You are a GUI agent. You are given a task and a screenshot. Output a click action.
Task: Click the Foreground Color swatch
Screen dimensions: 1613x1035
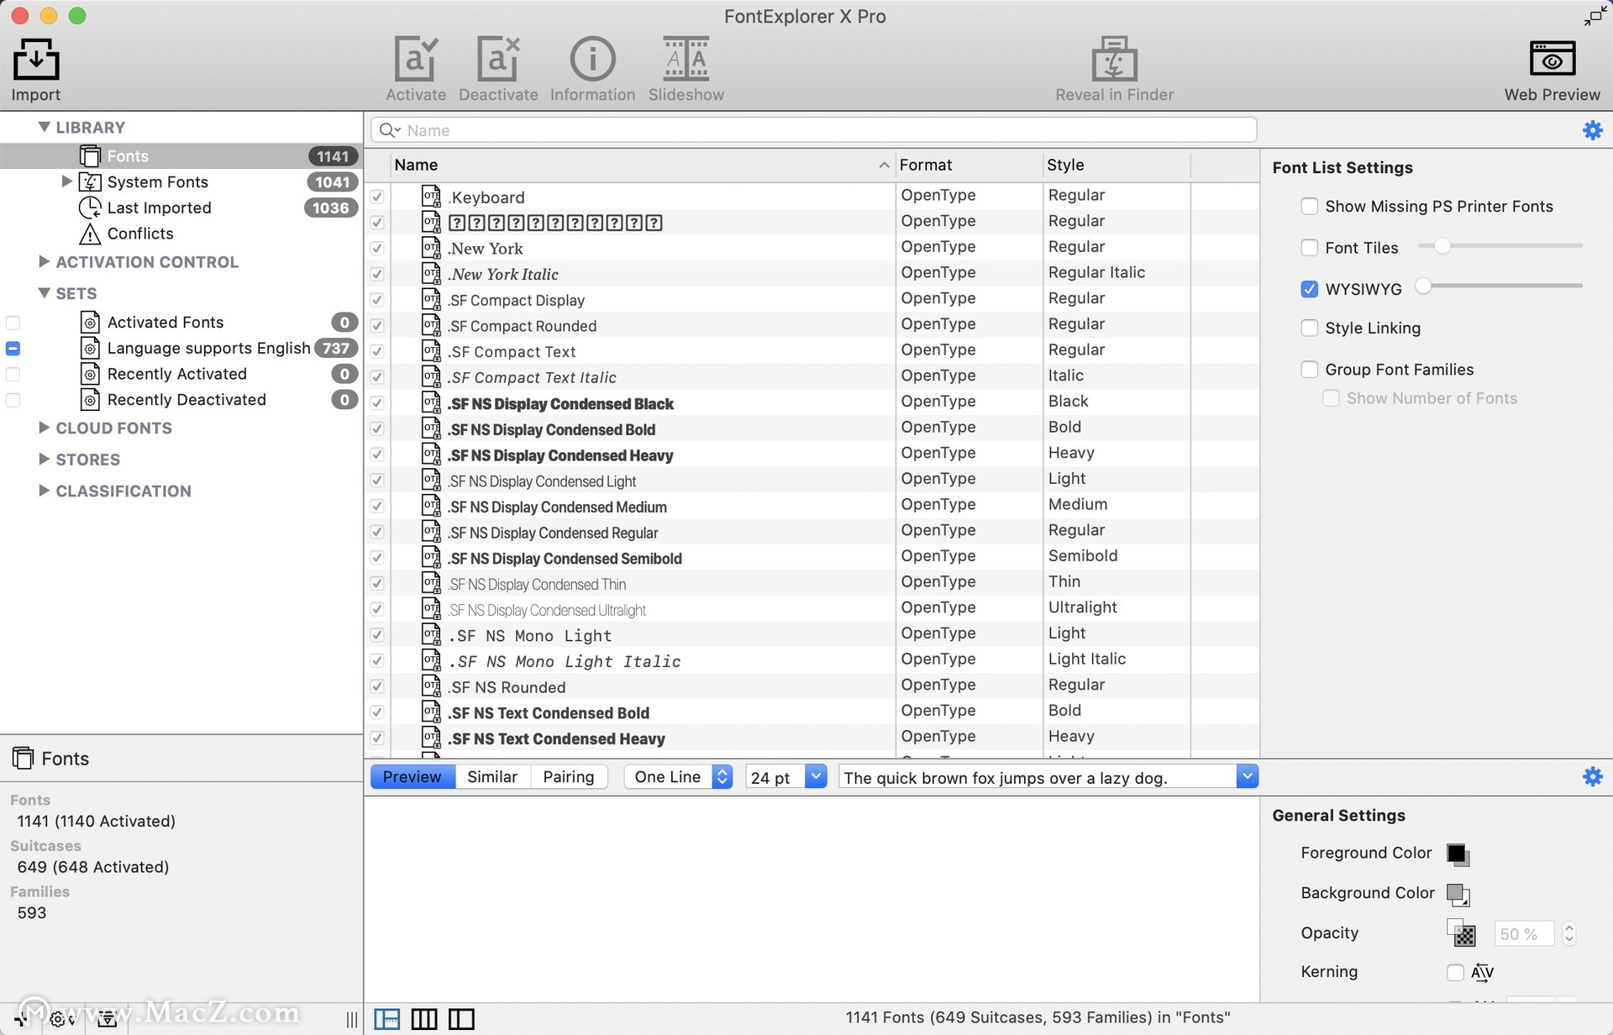[1458, 854]
